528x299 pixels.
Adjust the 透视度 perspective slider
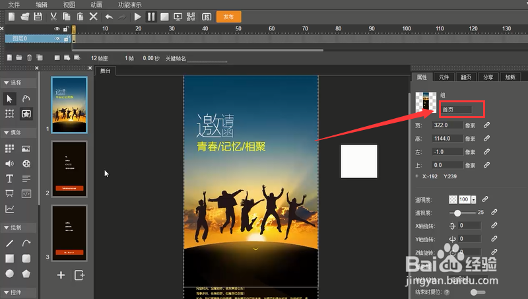(463, 213)
